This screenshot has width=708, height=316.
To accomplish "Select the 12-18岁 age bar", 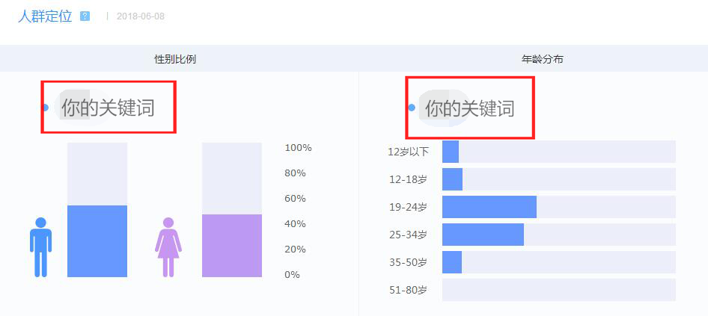I will point(452,179).
